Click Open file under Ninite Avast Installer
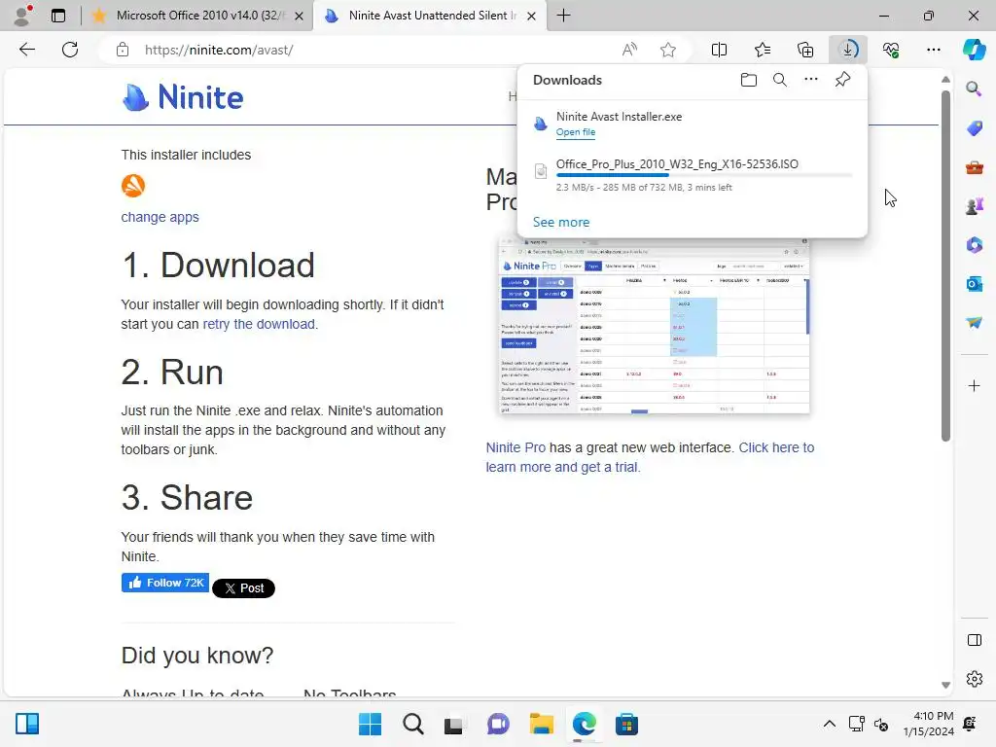 576,132
